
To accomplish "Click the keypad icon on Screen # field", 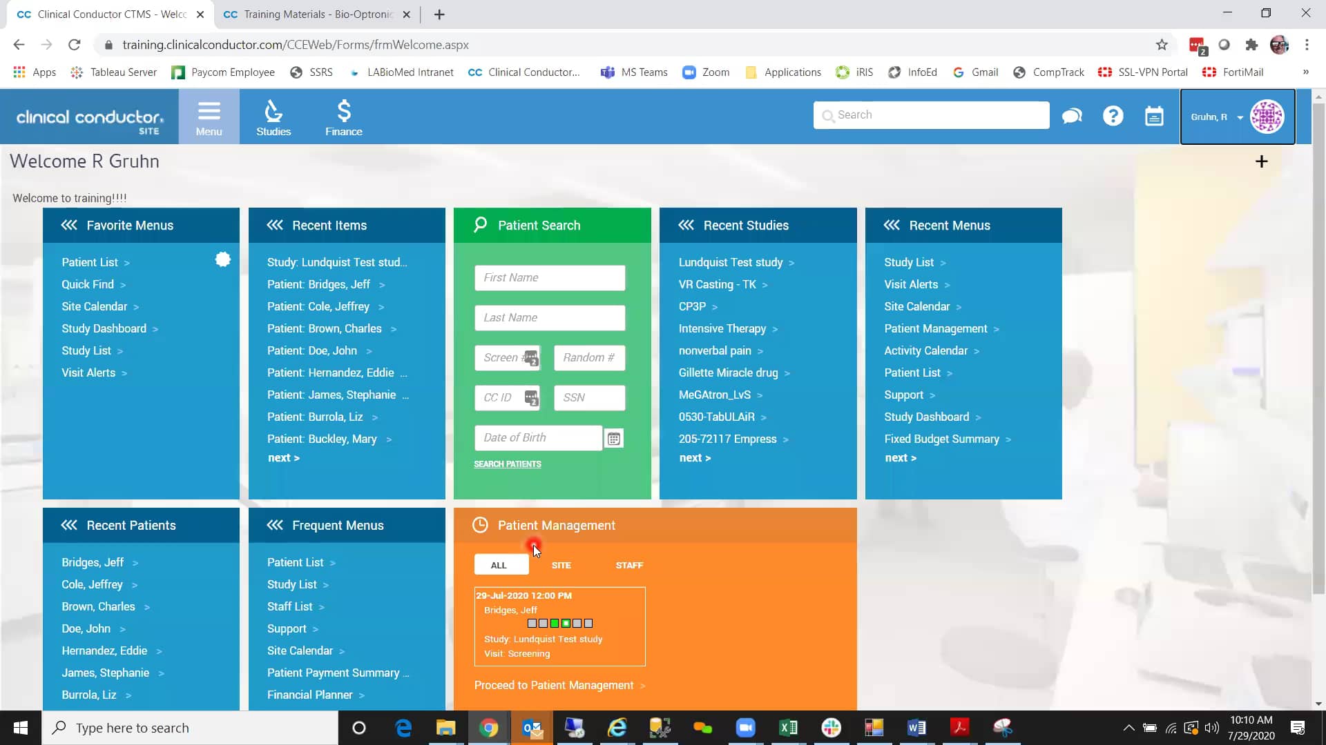I will point(531,358).
